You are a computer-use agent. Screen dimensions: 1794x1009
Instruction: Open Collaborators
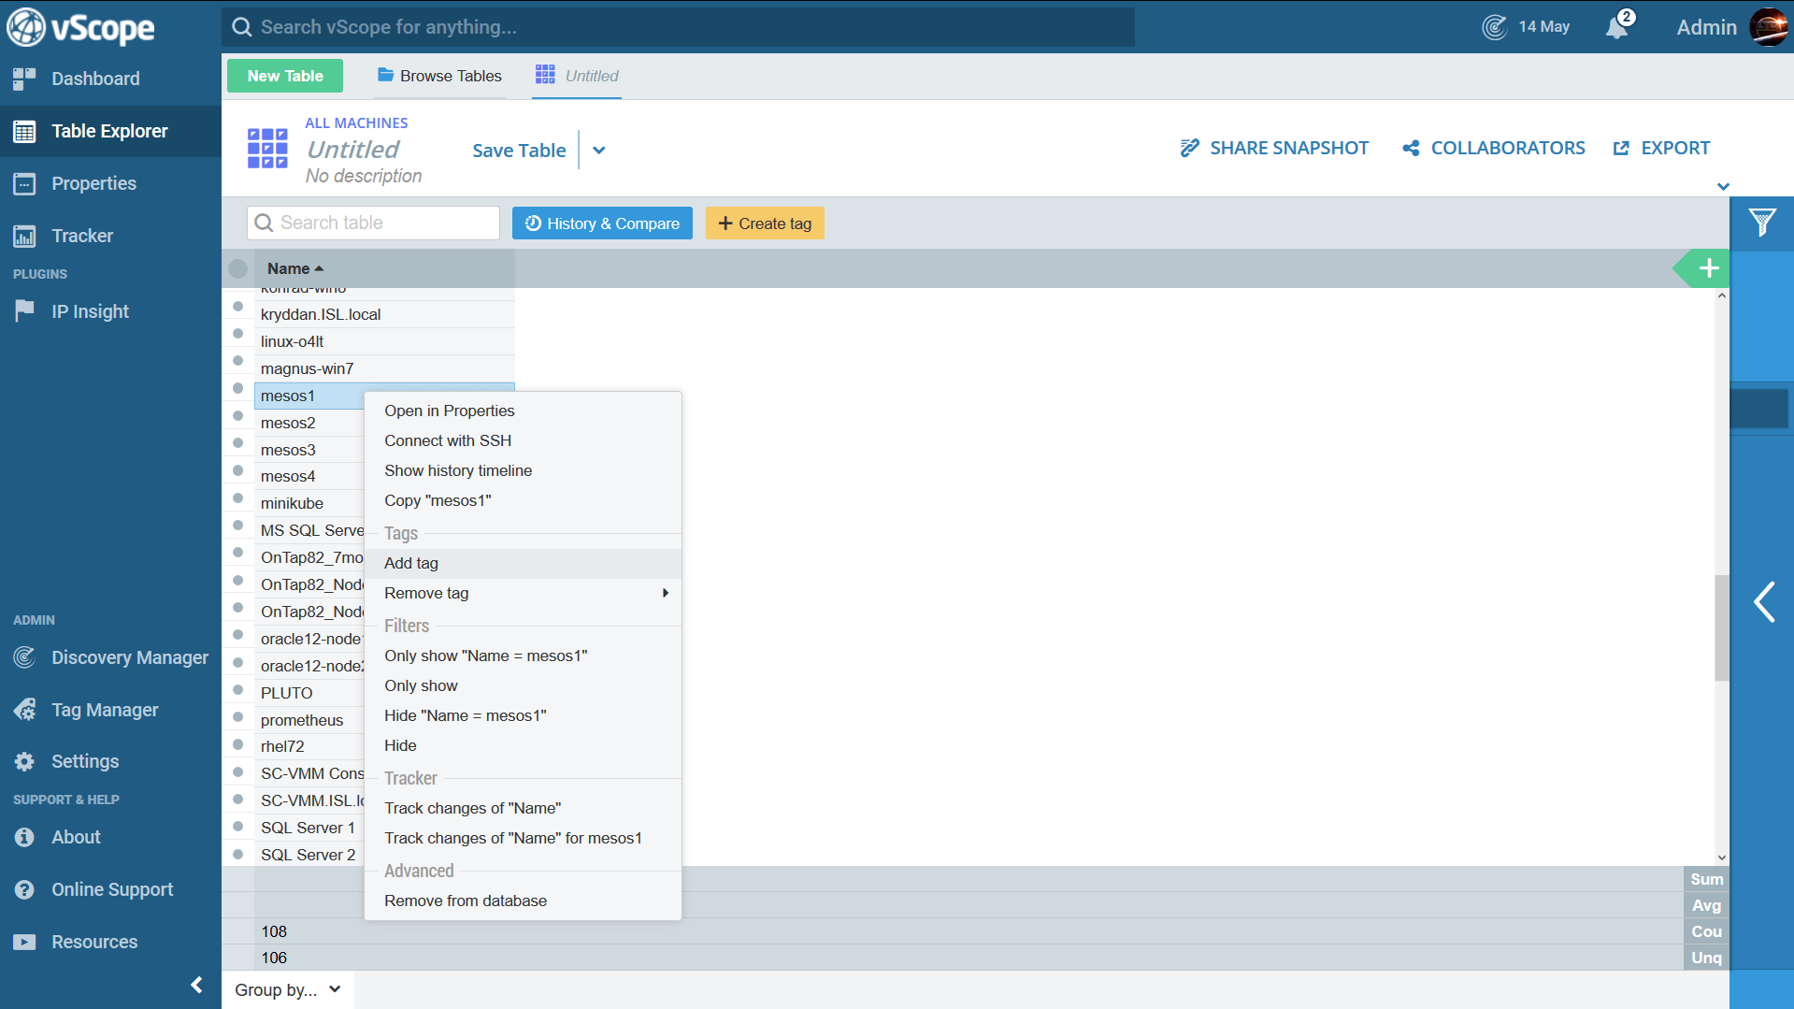1494,148
